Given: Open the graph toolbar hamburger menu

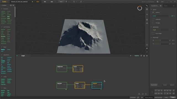Looking at the screenshot, I should coord(147,56).
